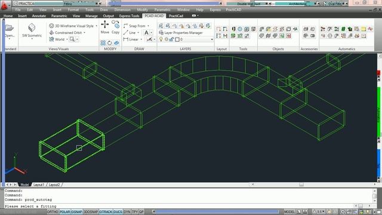The width and height of the screenshot is (382, 215).
Task: Click the MODEL space button in status bar
Action: point(289,212)
